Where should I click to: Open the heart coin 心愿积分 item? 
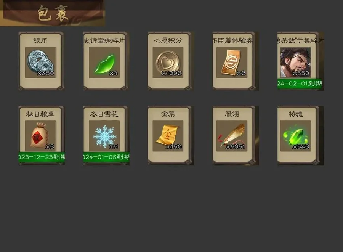(x=168, y=63)
